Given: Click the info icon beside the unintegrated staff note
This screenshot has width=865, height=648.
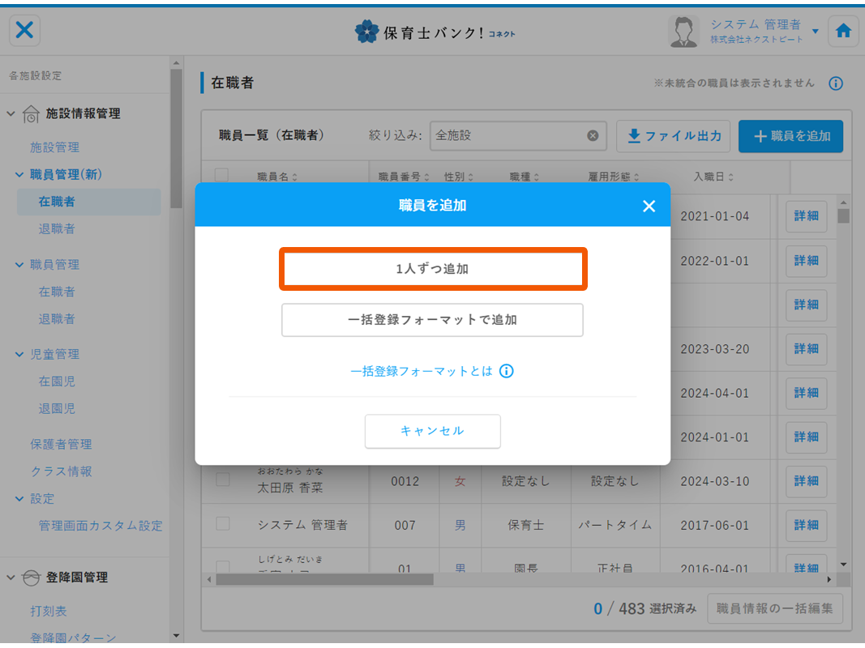Looking at the screenshot, I should (836, 83).
